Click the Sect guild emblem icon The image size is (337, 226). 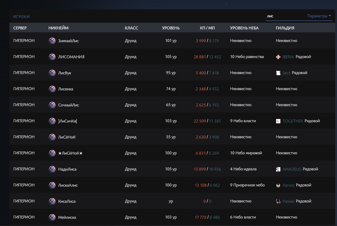coord(278,73)
